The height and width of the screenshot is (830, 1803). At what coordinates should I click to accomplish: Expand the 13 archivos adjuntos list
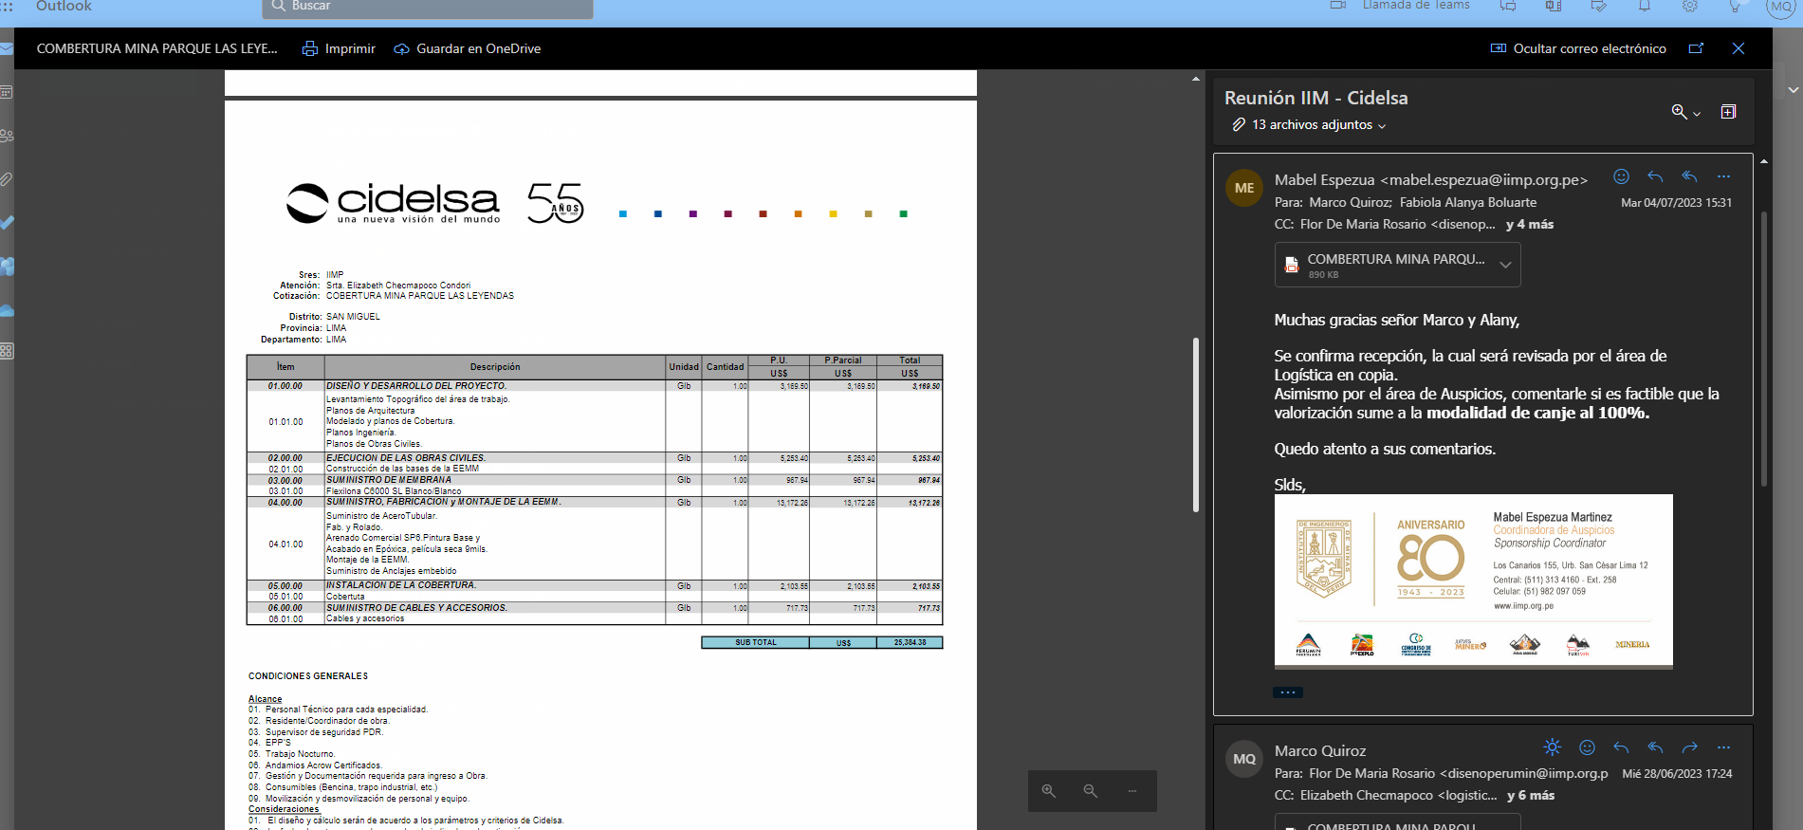[x=1310, y=124]
